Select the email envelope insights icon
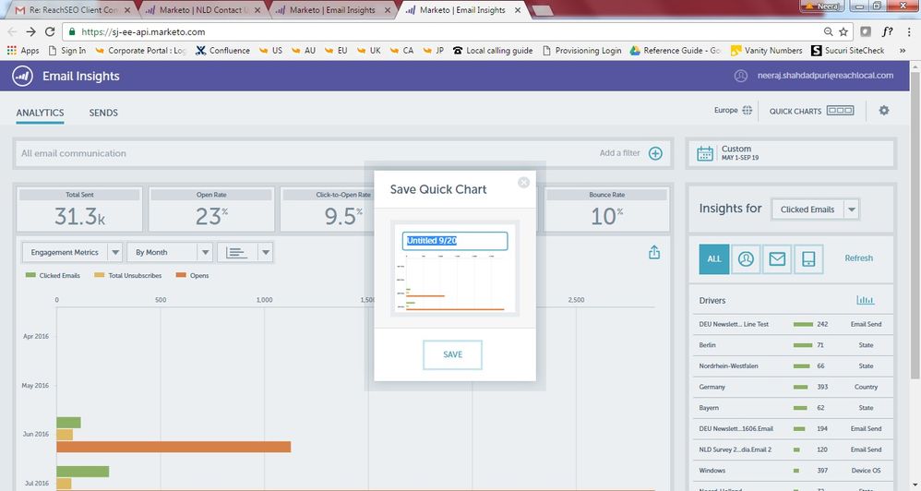The image size is (921, 491). coord(777,259)
